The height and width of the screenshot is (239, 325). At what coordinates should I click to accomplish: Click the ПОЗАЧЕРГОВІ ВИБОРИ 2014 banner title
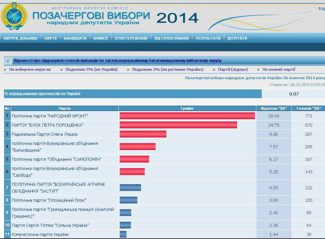[x=115, y=18]
